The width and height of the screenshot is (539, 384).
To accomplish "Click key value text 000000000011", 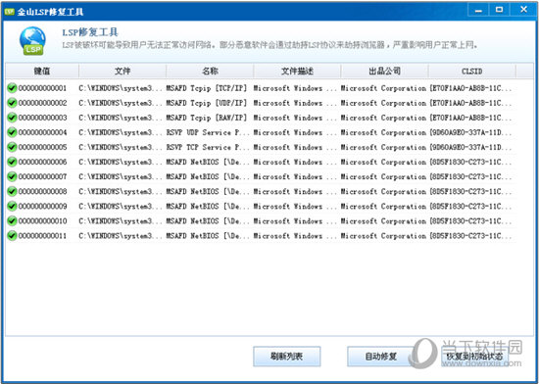I will click(42, 236).
